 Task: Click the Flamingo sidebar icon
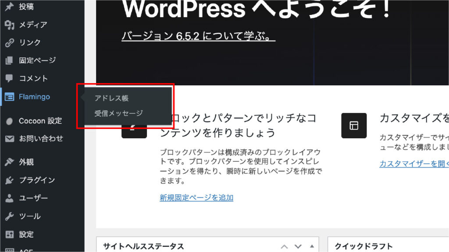pyautogui.click(x=9, y=97)
